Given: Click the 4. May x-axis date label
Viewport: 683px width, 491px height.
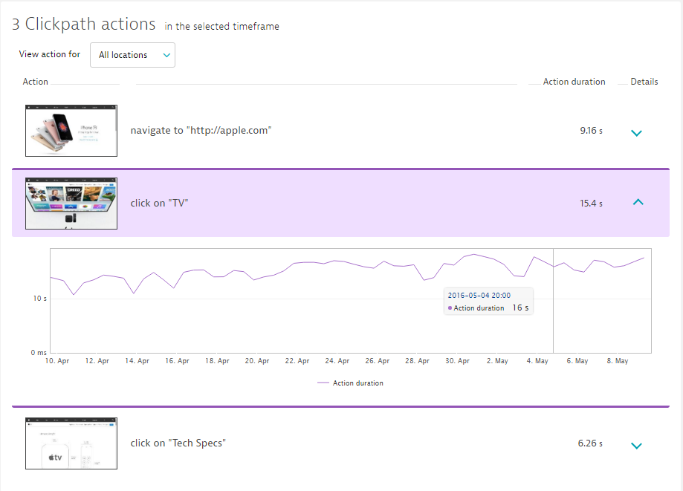Looking at the screenshot, I should [537, 361].
